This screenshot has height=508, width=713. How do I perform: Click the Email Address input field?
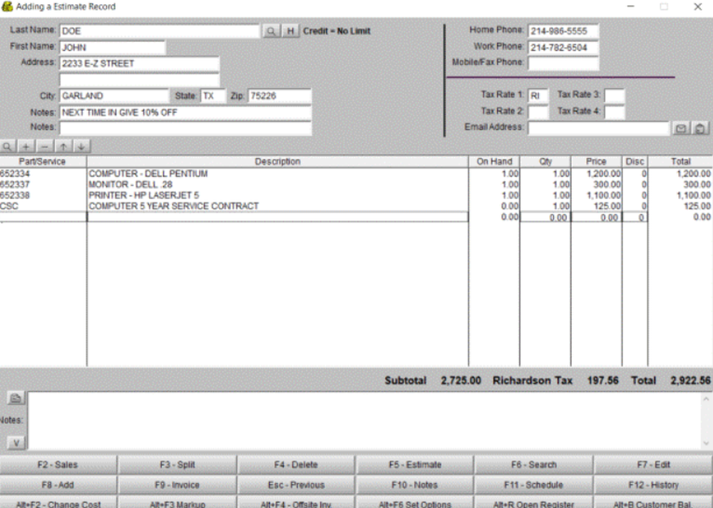pyautogui.click(x=599, y=128)
